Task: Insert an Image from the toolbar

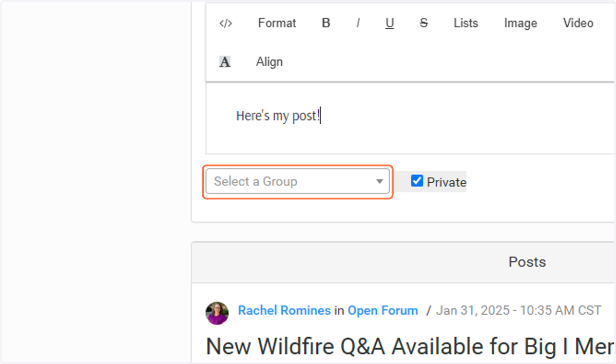Action: point(521,23)
